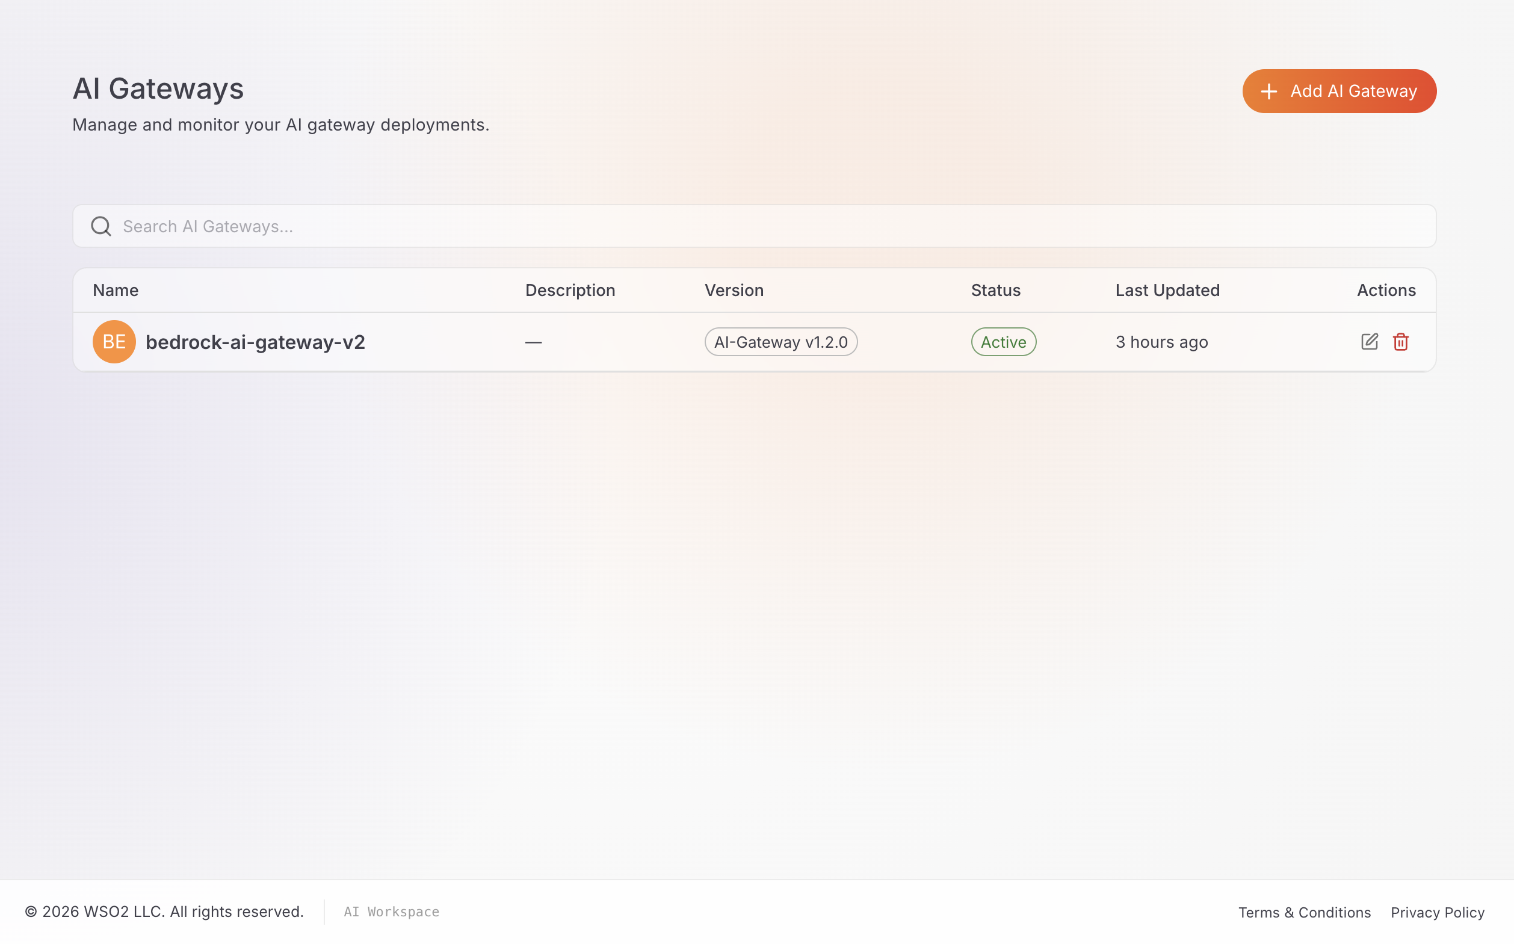
Task: Click the Version column header
Action: pos(734,291)
